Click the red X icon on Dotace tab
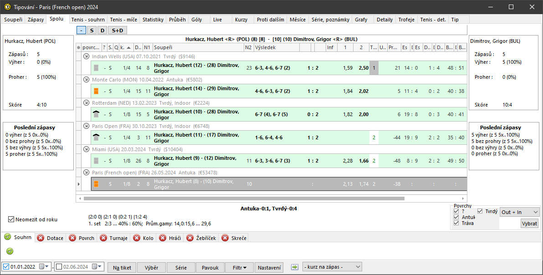543x275 pixels. pyautogui.click(x=41, y=238)
